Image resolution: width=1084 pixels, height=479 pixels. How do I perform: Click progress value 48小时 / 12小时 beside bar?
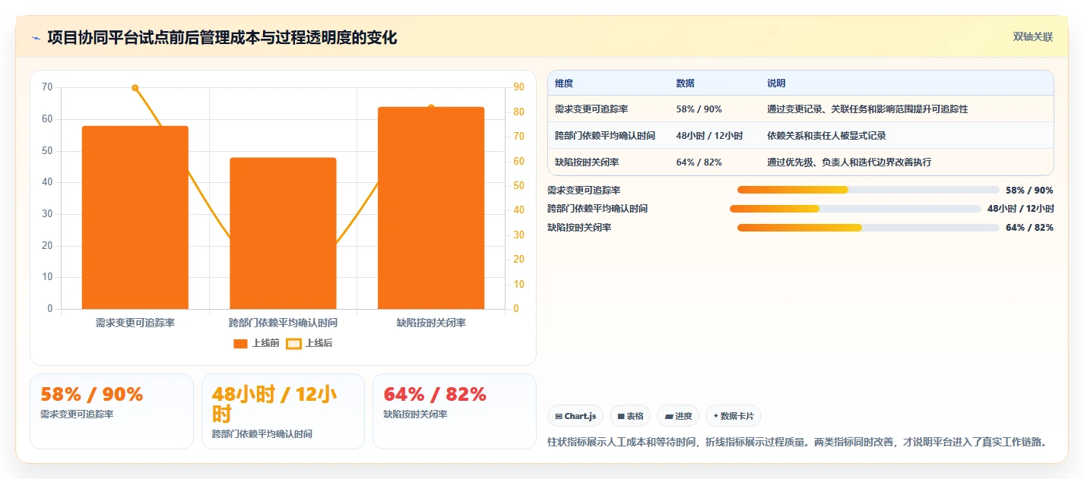[1020, 209]
